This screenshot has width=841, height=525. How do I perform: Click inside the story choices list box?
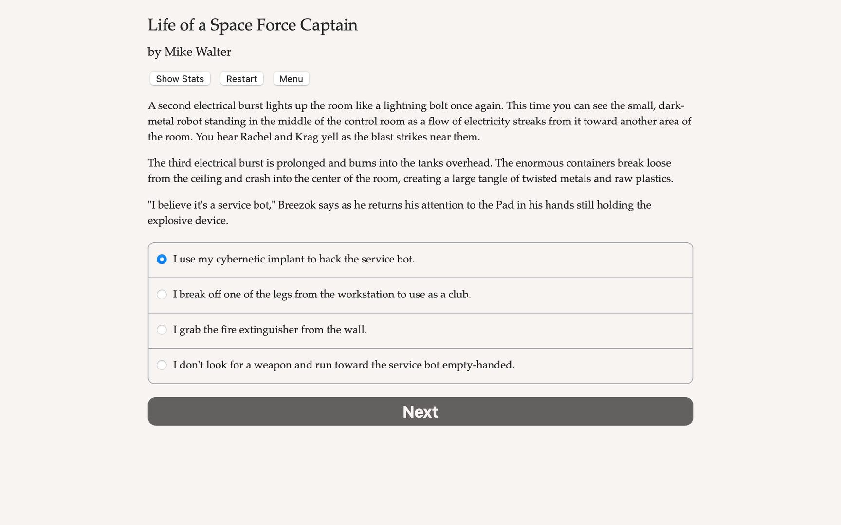point(420,311)
